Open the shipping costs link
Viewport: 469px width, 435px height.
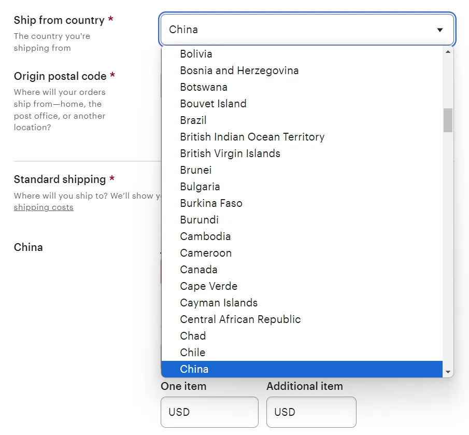point(44,207)
